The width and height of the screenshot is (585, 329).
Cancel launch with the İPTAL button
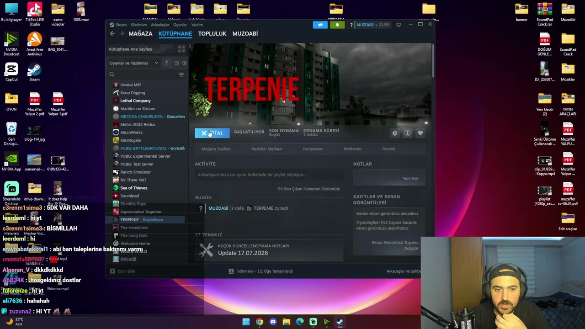pos(212,133)
